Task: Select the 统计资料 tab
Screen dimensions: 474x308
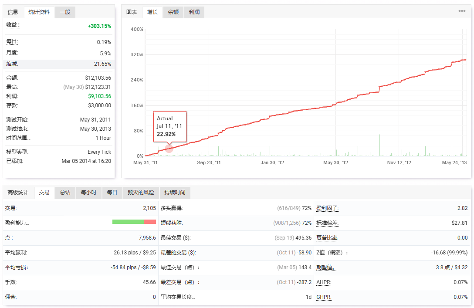Action: click(x=39, y=12)
